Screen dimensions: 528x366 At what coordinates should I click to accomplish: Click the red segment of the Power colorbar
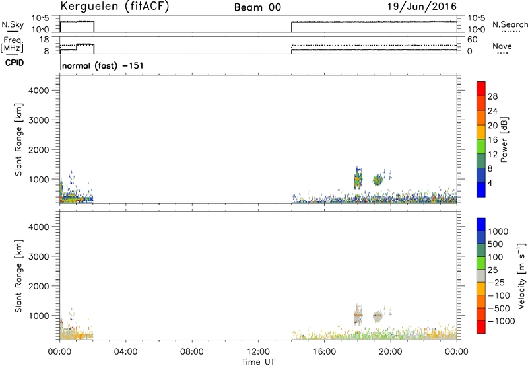[x=481, y=89]
